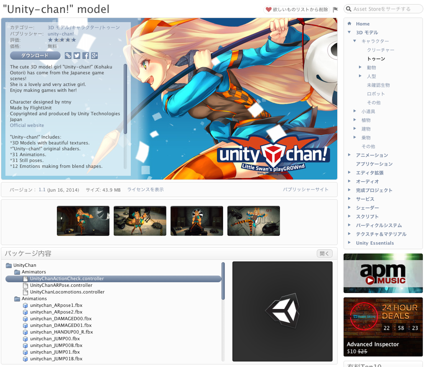
Task: Click the unity-chan! publisher link
Action: click(61, 34)
